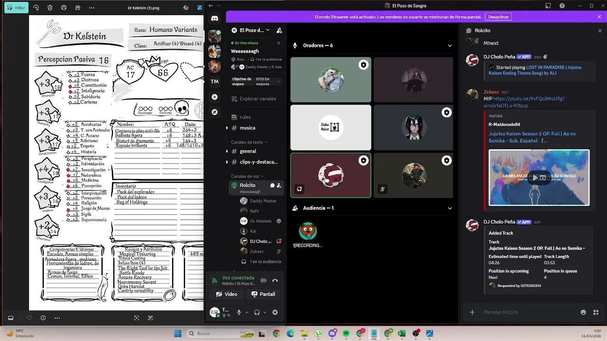The image size is (607, 341).
Task: Add a server plus icon
Action: point(214,97)
